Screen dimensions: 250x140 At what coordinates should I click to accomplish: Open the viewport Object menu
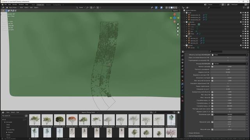point(36,7)
